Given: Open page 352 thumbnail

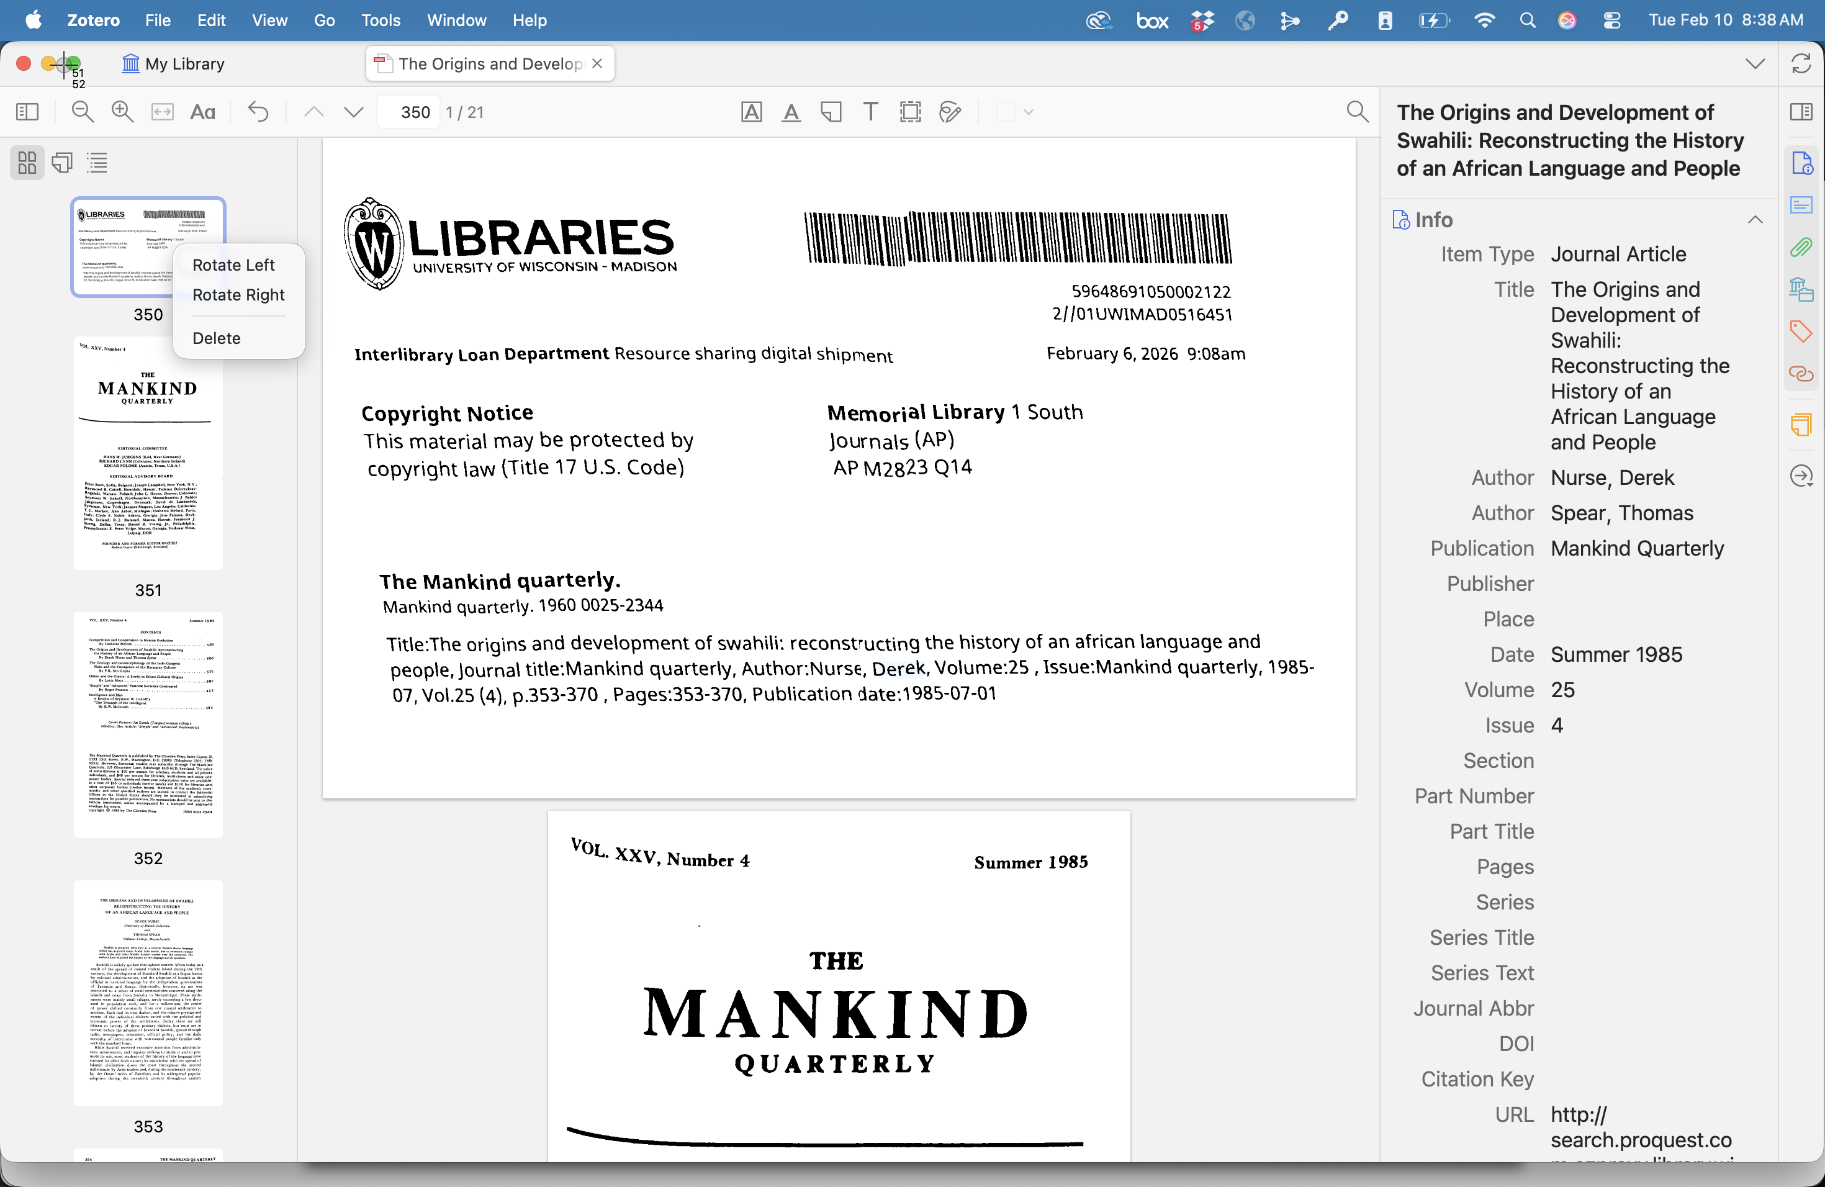Looking at the screenshot, I should pos(148,724).
